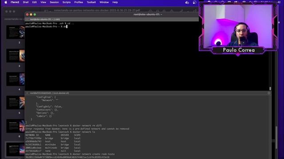Click the 'docker network create' command line

tap(70, 154)
